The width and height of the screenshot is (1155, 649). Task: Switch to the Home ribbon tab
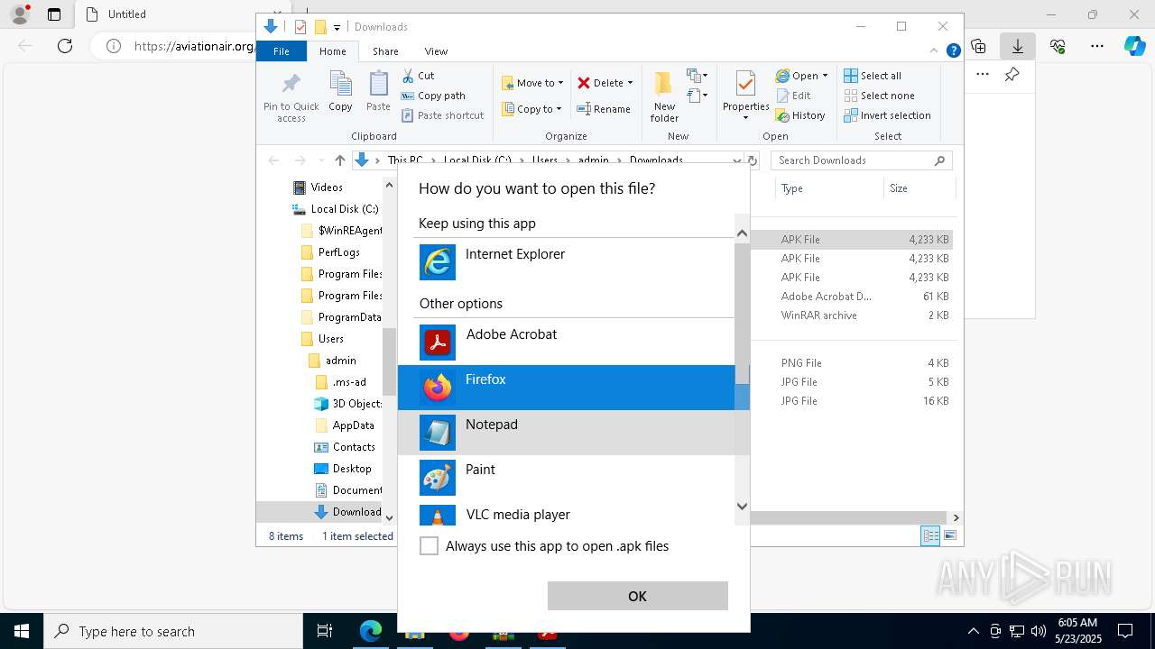pyautogui.click(x=332, y=51)
